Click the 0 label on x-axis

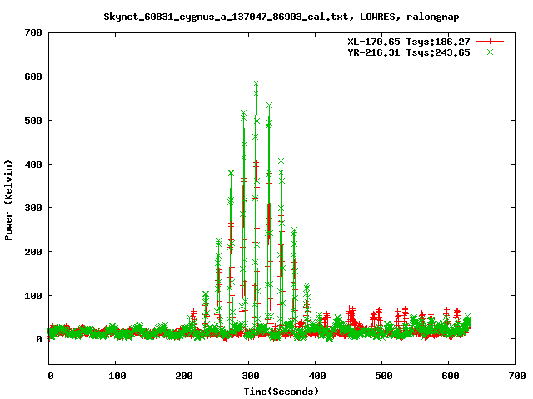[50, 376]
